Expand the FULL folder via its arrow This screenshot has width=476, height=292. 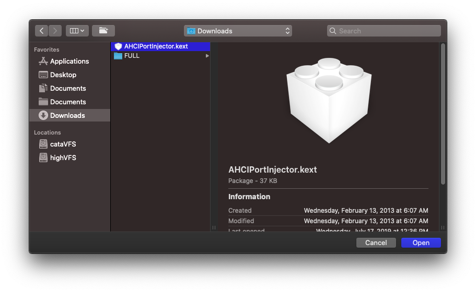207,56
